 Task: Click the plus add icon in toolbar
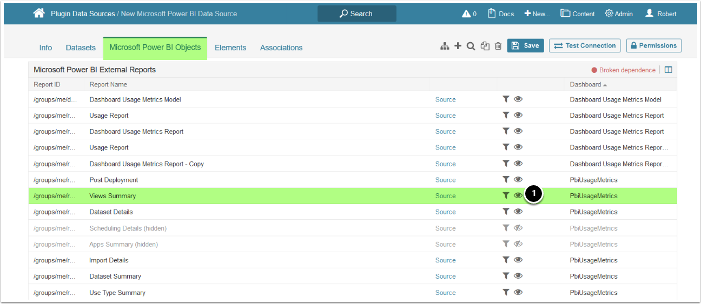tap(458, 46)
